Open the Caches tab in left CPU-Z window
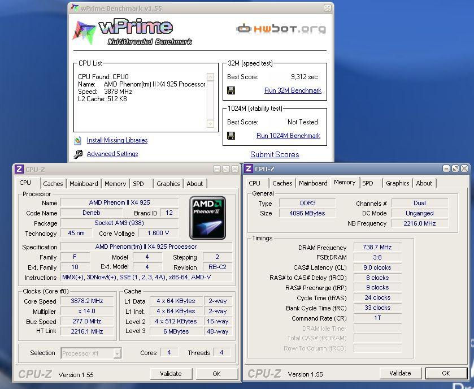 (53, 184)
